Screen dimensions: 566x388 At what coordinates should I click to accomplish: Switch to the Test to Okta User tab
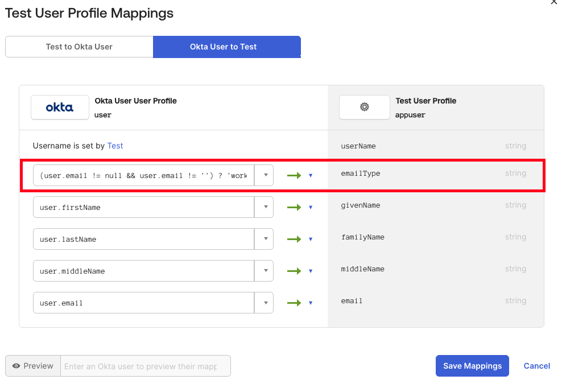point(79,47)
